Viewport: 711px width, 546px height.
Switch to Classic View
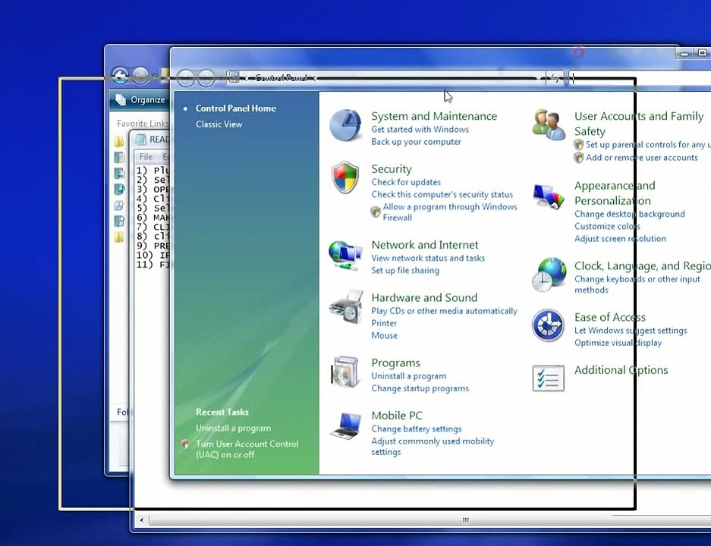coord(219,124)
